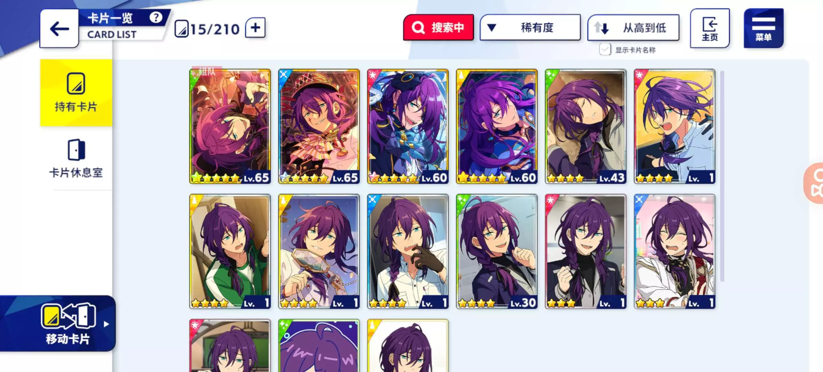
Task: Click the back arrow button
Action: coord(59,28)
